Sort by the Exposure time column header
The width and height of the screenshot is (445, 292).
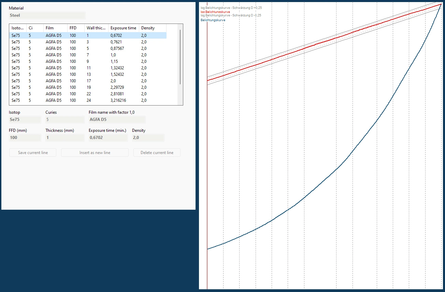(x=123, y=28)
